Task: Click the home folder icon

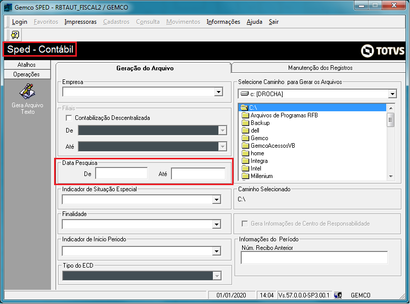Action: (245, 153)
